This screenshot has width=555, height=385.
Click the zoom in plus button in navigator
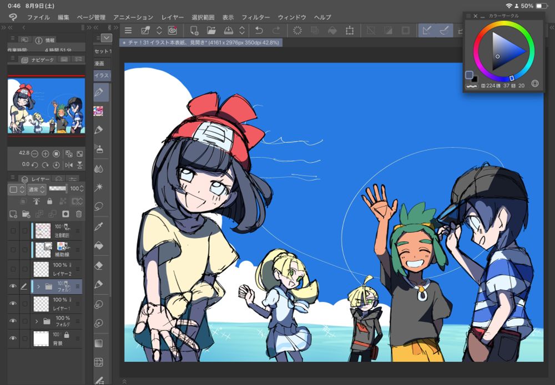[46, 153]
